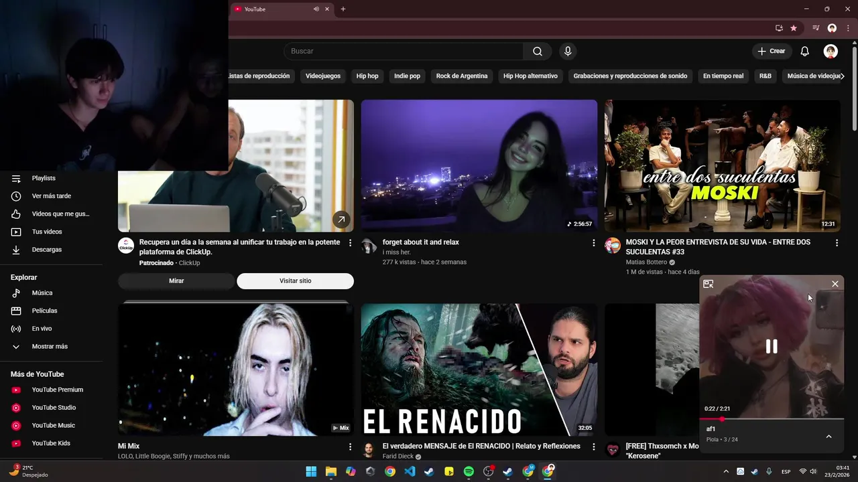The width and height of the screenshot is (858, 482).
Task: Open options menu for ClickUp ad
Action: pos(350,242)
